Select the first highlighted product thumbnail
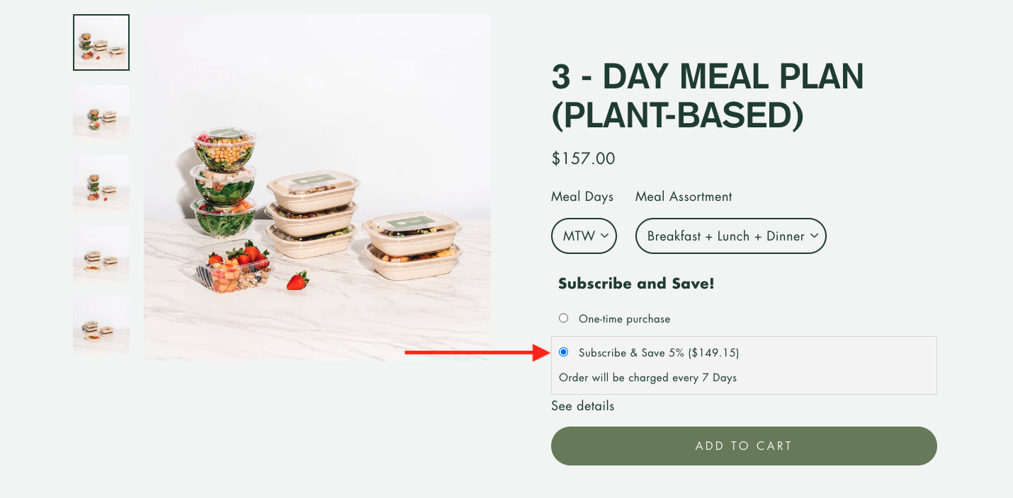Viewport: 1013px width, 498px height. point(101,42)
